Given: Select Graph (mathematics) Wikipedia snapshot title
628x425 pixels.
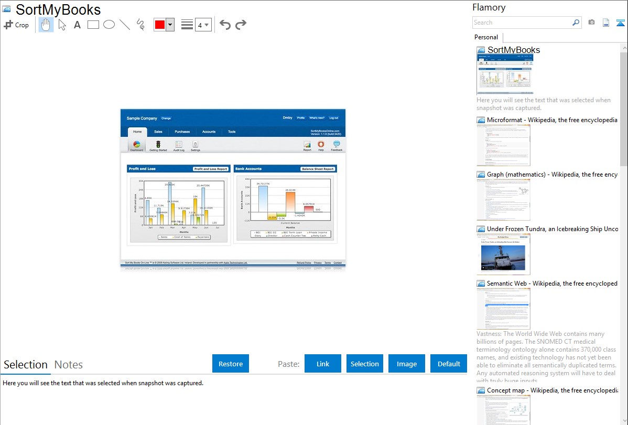Looking at the screenshot, I should click(552, 175).
